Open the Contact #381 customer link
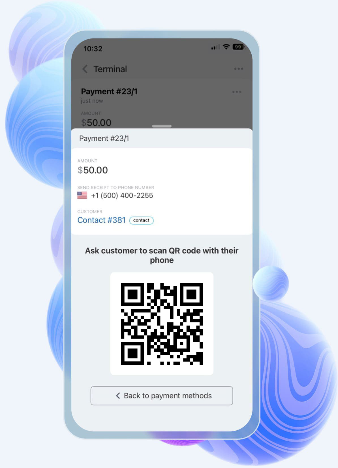Screen dimensions: 338x468 pyautogui.click(x=101, y=220)
